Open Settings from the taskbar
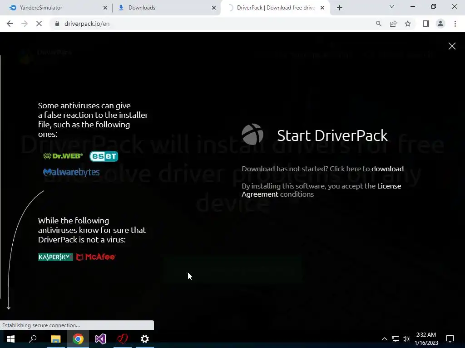 [x=145, y=339]
